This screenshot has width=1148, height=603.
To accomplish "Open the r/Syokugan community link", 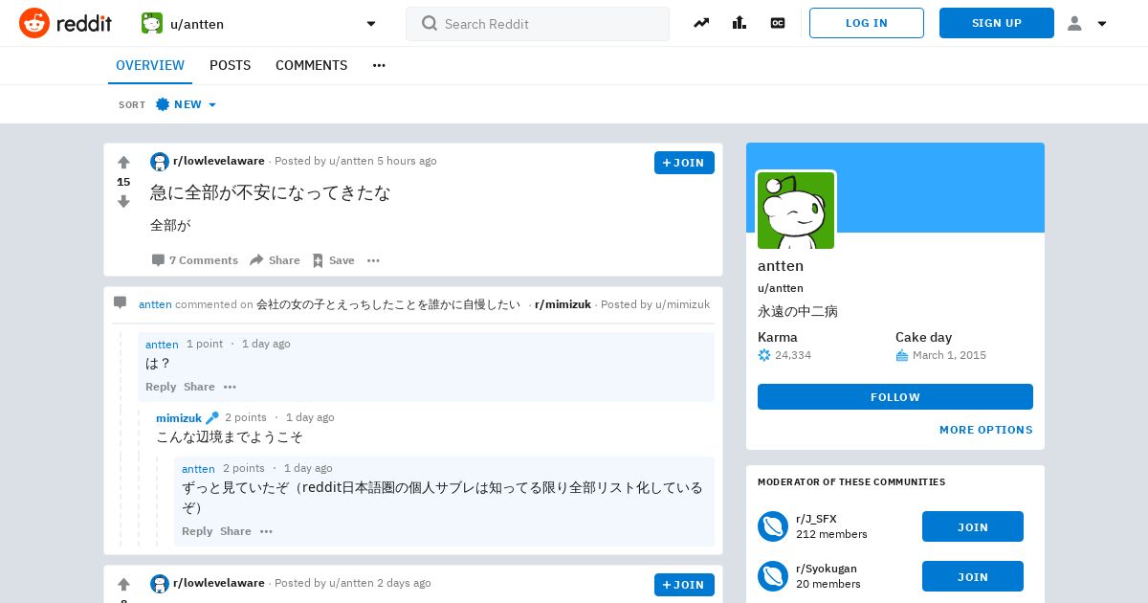I will pyautogui.click(x=827, y=569).
